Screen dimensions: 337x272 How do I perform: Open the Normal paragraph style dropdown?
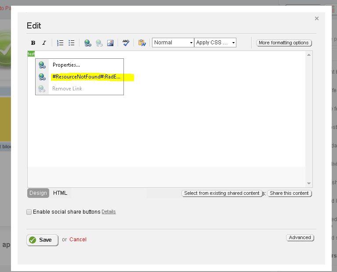coord(173,43)
